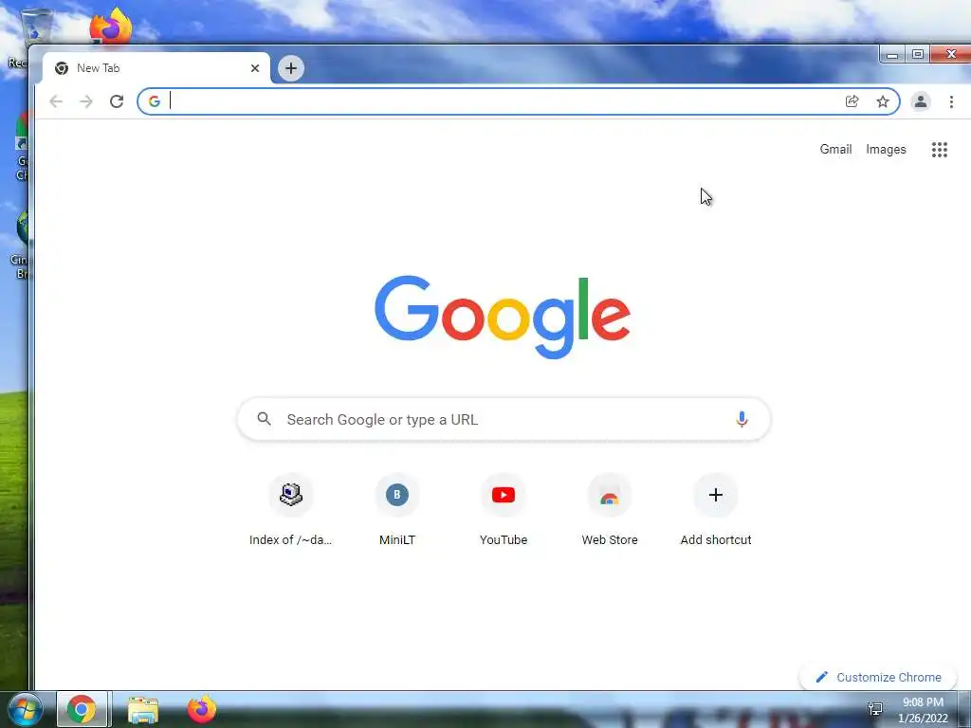Click the Google logo

[503, 317]
